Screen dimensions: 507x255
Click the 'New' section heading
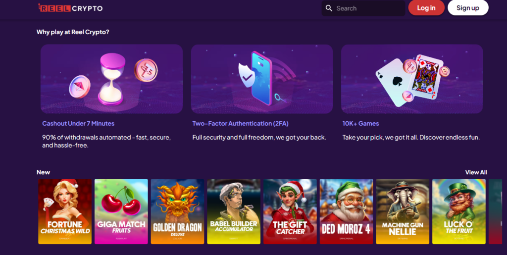pyautogui.click(x=44, y=172)
